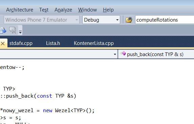This screenshot has width=194, height=124.
Task: Click the purple method icon beside push_back
Action: tap(123, 54)
